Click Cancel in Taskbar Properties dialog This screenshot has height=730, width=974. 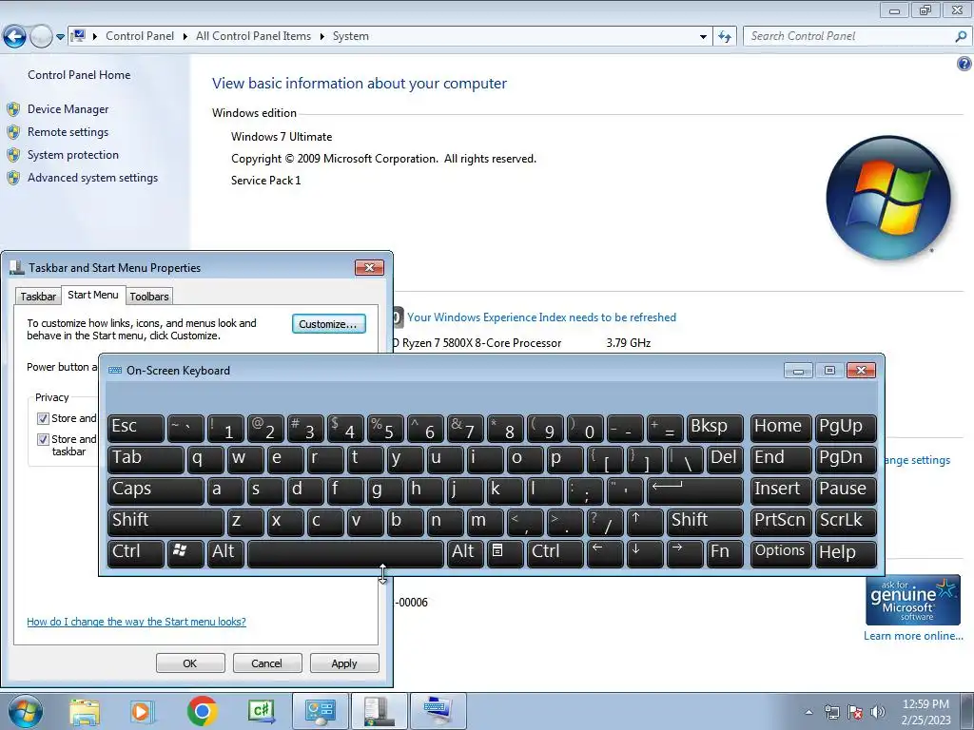pyautogui.click(x=267, y=663)
